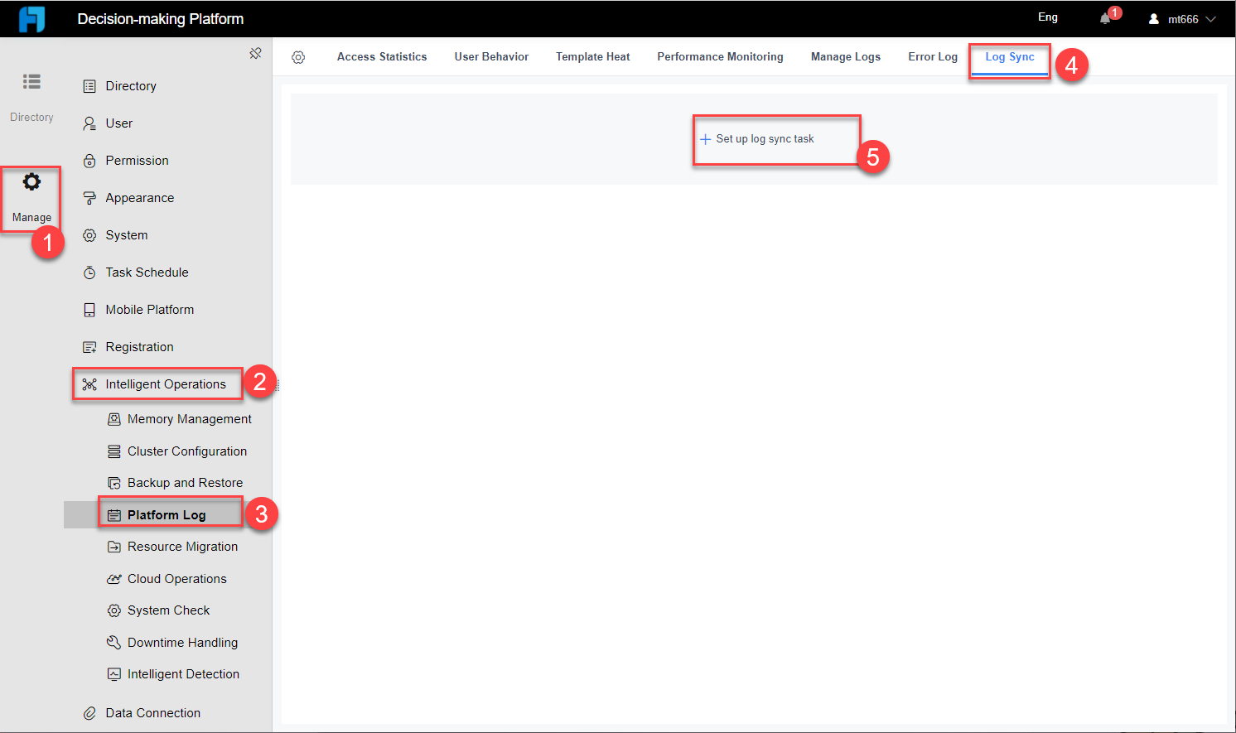Select Platform Log in the sidebar
This screenshot has width=1236, height=733.
167,514
